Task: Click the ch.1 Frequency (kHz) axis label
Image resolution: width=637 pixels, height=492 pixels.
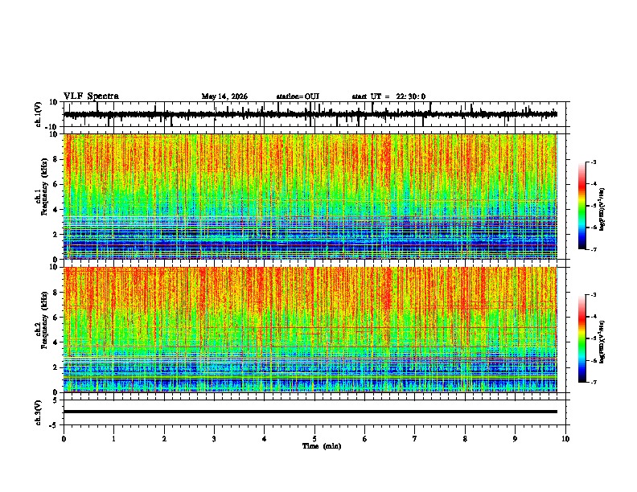Action: tap(42, 196)
